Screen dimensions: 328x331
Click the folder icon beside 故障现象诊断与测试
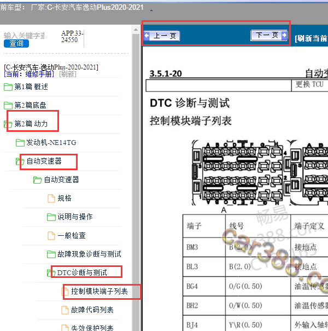point(51,254)
